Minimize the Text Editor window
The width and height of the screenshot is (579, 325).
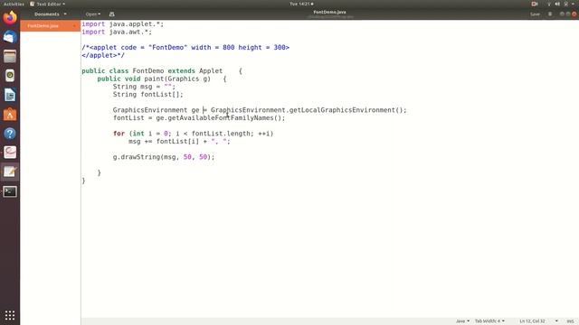(562, 14)
